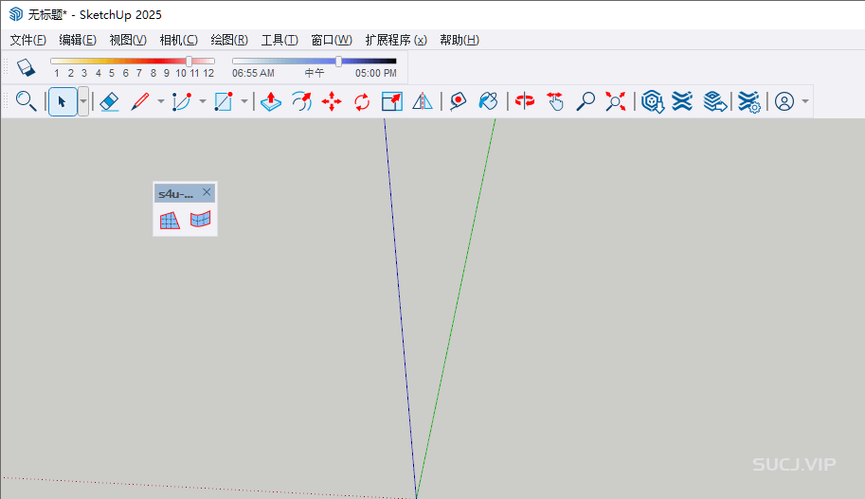Open the 3D Warehouse icon

click(x=653, y=101)
